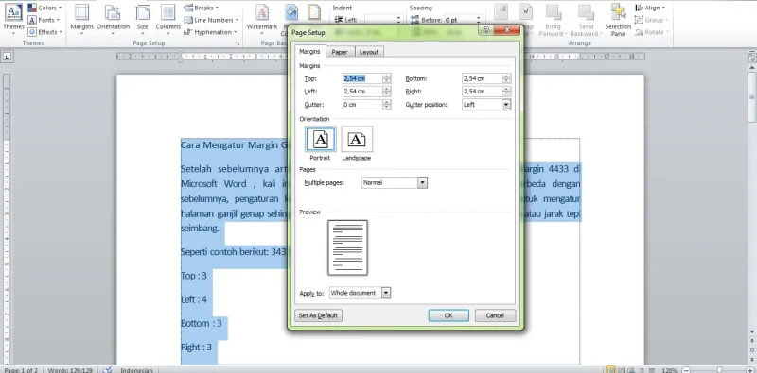Open the page Size ribbon menu

point(143,19)
